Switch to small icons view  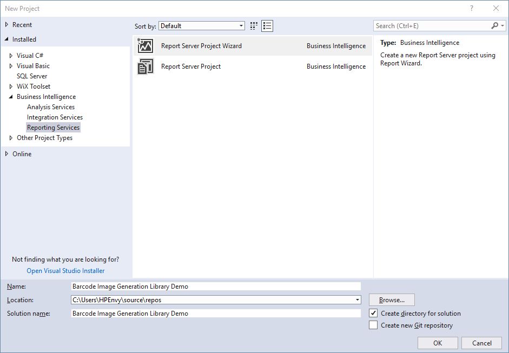(x=254, y=26)
